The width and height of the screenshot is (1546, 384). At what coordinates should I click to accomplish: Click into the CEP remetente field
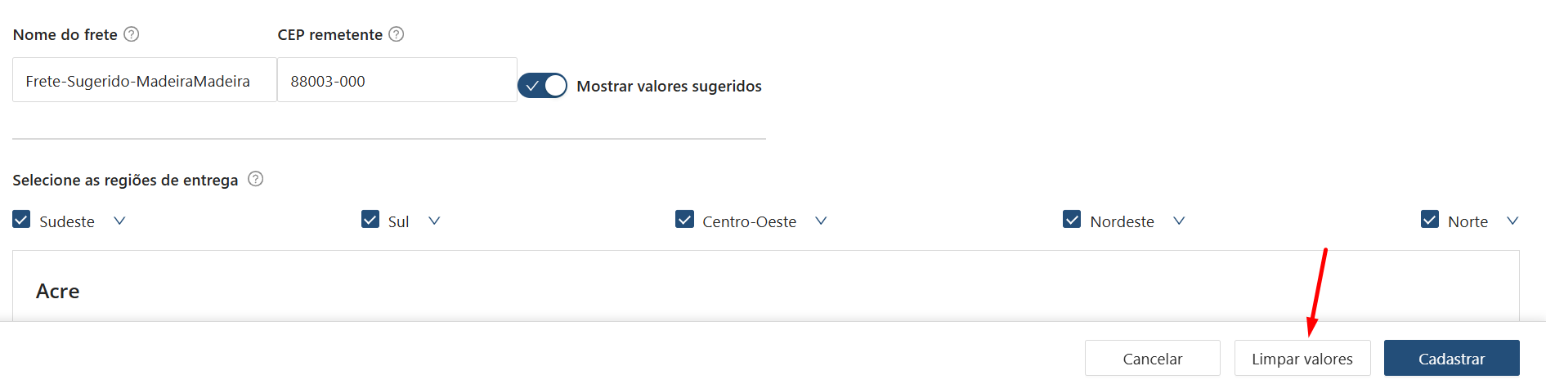397,81
